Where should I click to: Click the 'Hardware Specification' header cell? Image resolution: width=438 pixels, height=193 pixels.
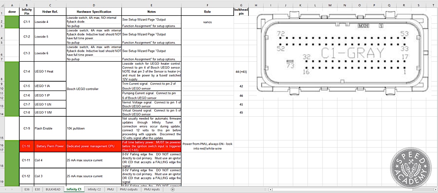(x=94, y=12)
